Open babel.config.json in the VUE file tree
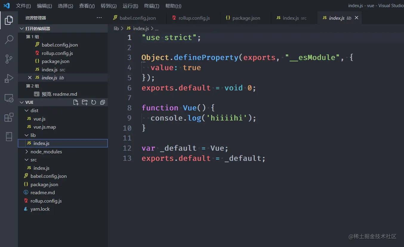Image resolution: width=404 pixels, height=247 pixels. click(63, 176)
